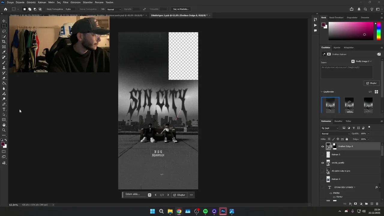Toggle layer filter on/off switch

369,127
